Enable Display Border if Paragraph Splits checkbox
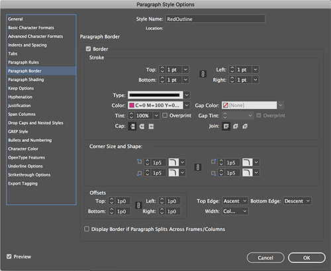This screenshot has height=271, width=331. pos(87,229)
